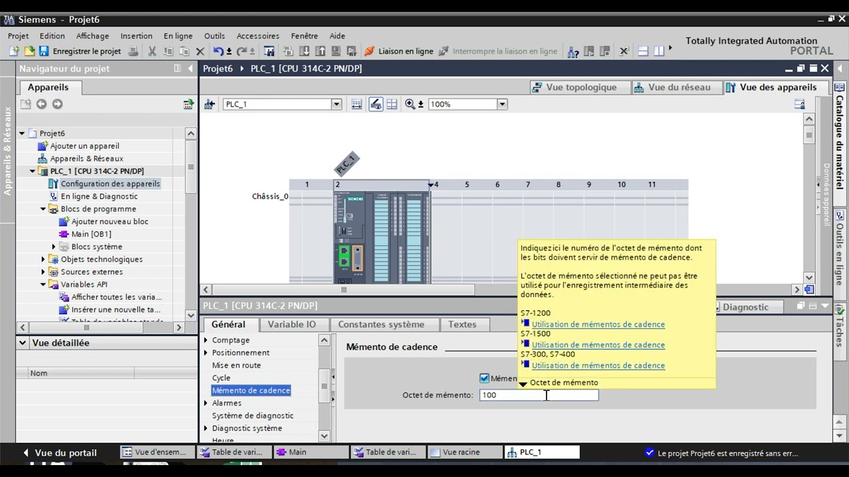Expand Blocs système folder
Image resolution: width=849 pixels, height=477 pixels.
click(54, 246)
